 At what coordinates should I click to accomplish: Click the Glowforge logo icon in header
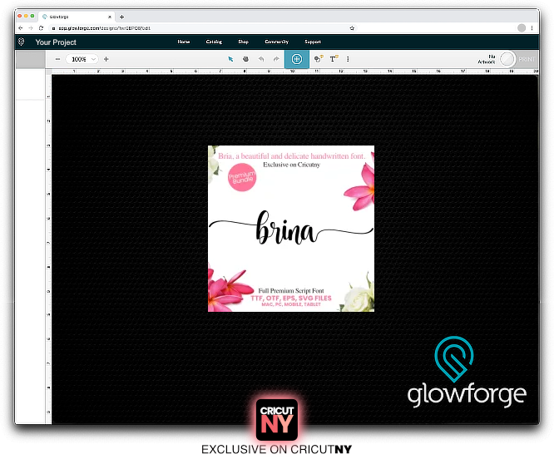pos(21,42)
